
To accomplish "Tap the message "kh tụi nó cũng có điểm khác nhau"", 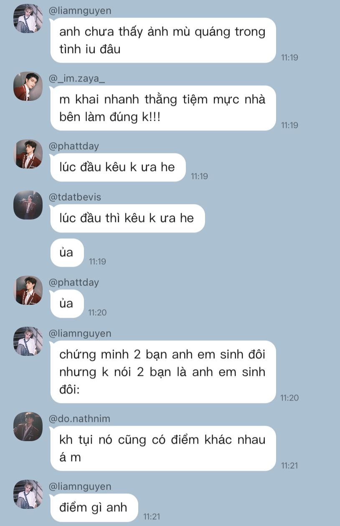I will [x=163, y=448].
